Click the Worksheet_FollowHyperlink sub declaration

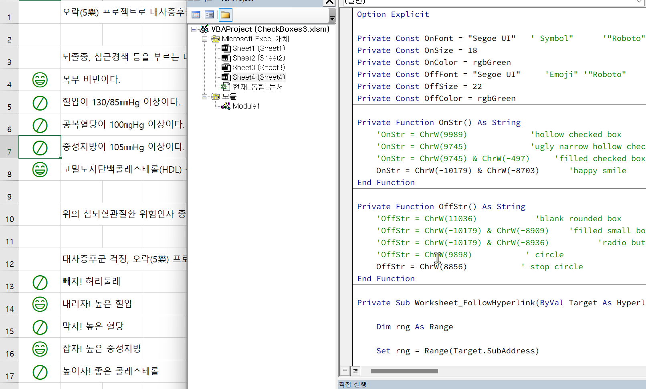coord(501,303)
